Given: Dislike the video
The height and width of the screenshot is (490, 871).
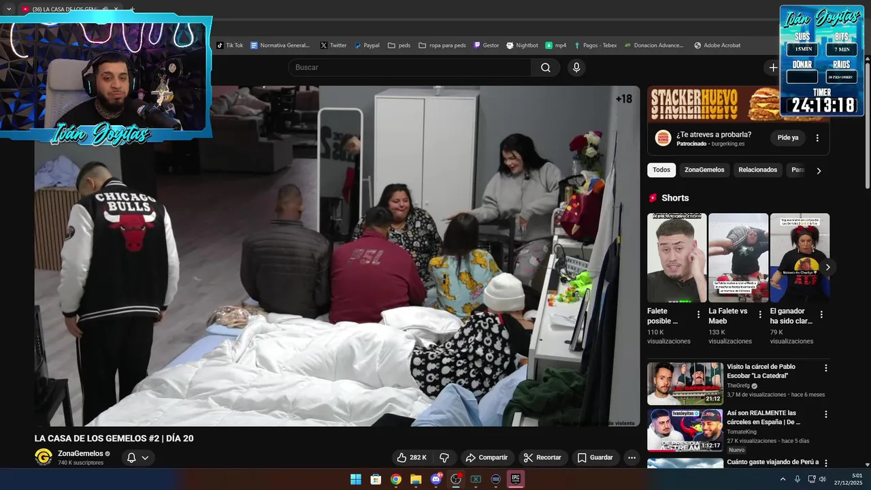Looking at the screenshot, I should pos(444,457).
